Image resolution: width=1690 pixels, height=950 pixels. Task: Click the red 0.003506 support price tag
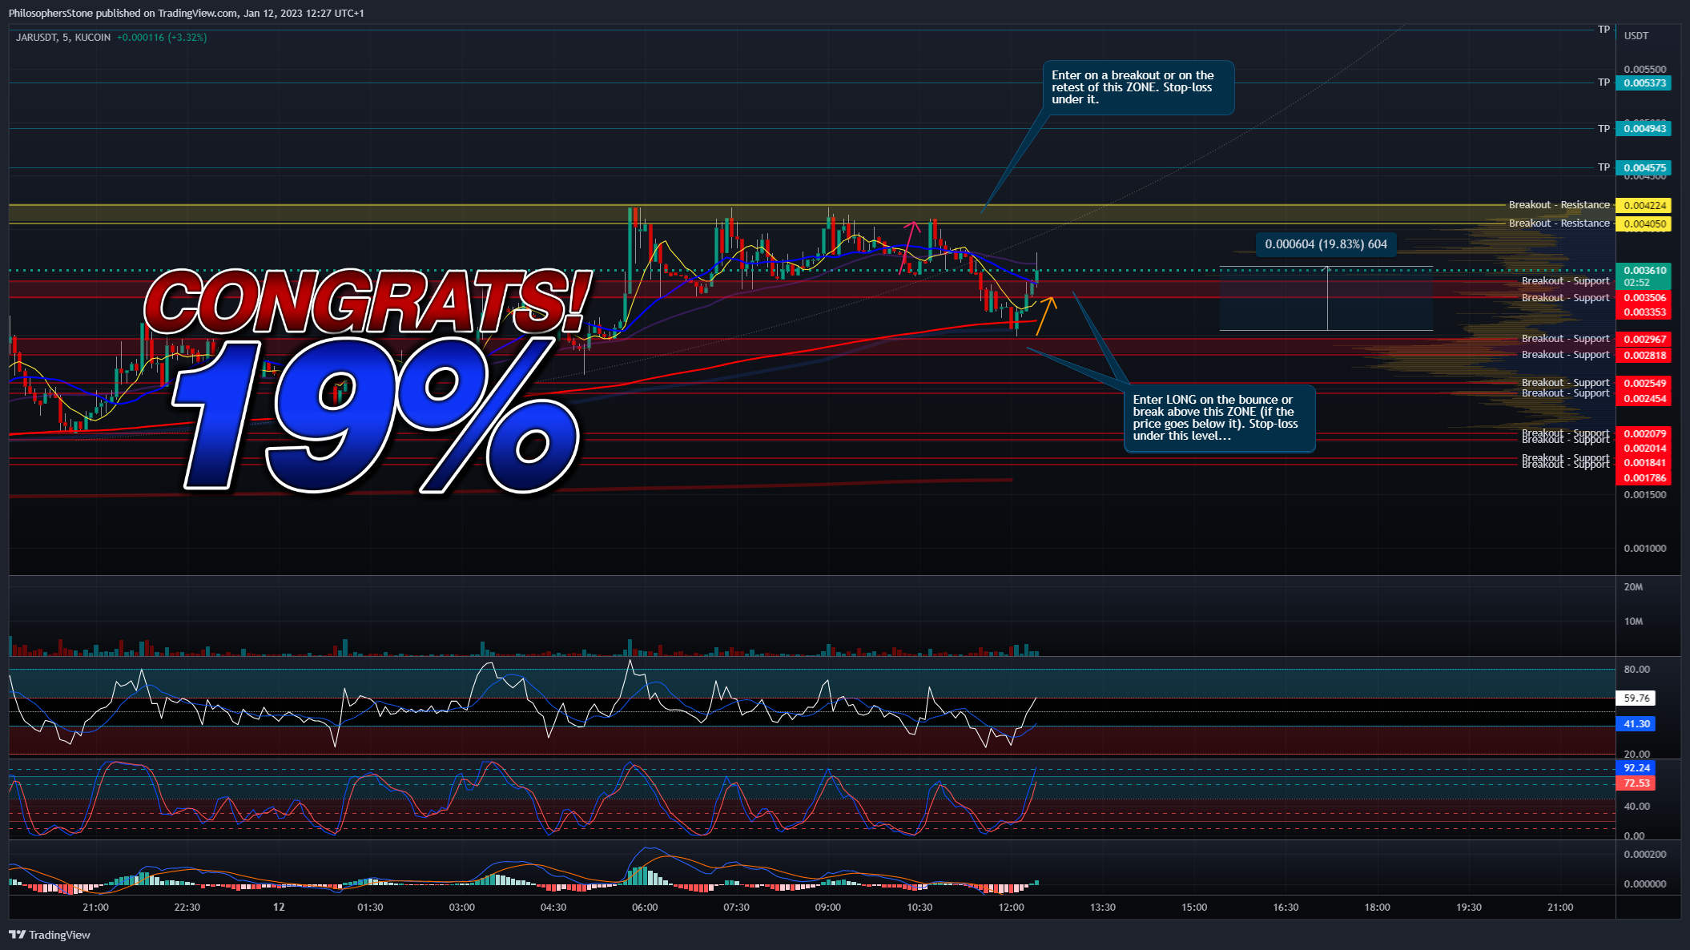(x=1644, y=298)
